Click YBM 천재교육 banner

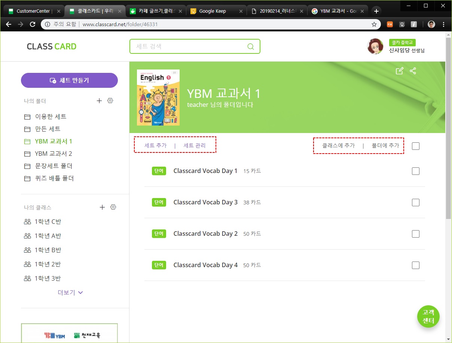coord(69,333)
